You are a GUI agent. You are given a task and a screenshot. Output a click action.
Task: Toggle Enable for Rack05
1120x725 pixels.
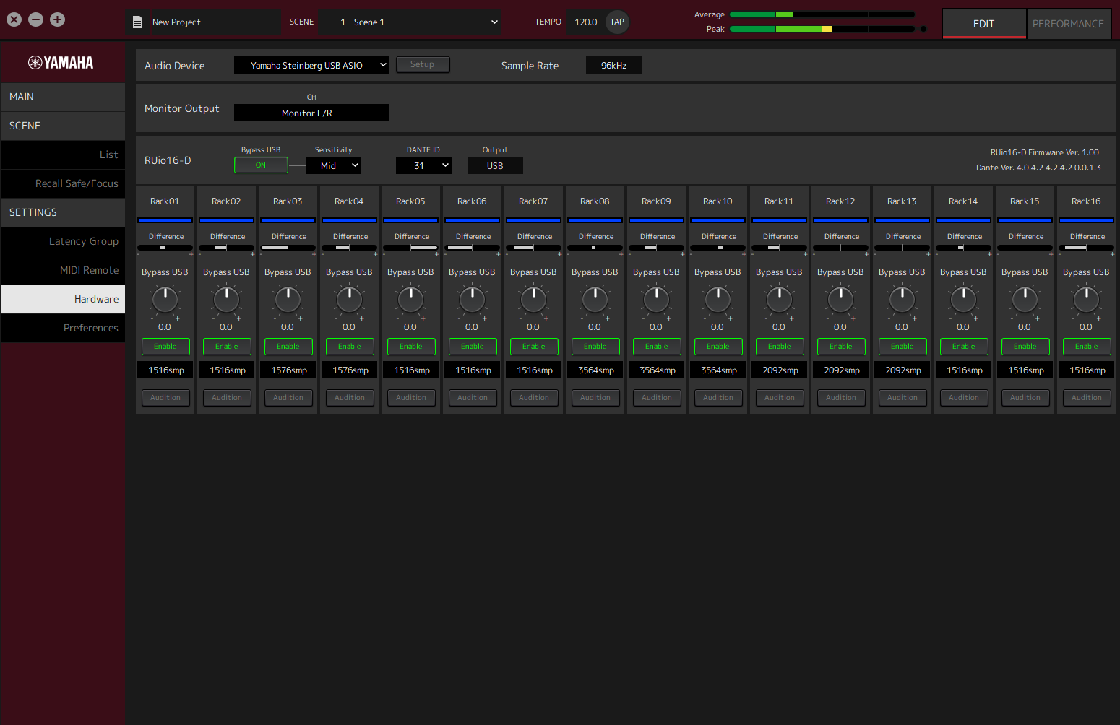[411, 347]
